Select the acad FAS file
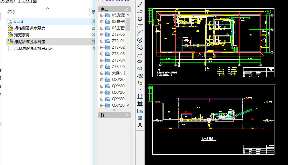The image size is (288, 165). click(x=18, y=22)
